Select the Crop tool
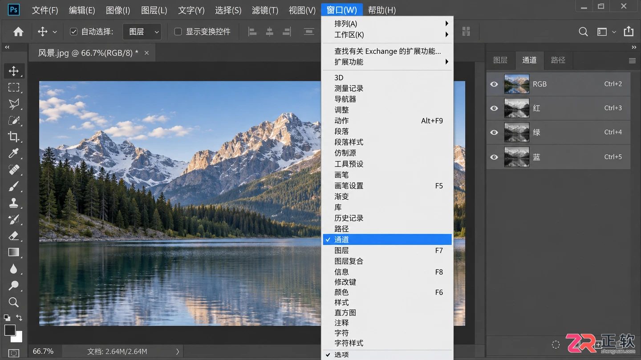641x360 pixels. pyautogui.click(x=14, y=137)
